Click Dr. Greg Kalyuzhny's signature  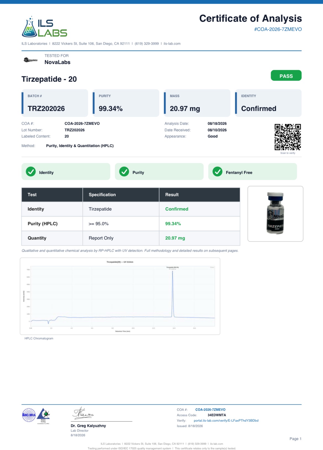point(83,413)
